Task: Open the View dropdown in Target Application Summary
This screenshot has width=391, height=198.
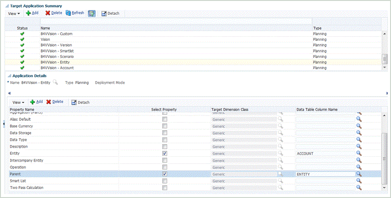Action: point(14,13)
